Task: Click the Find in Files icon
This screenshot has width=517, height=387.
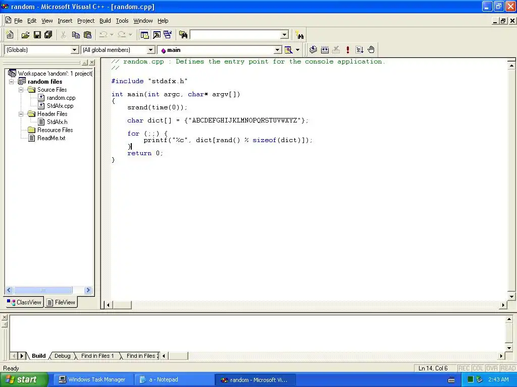Action: 183,35
